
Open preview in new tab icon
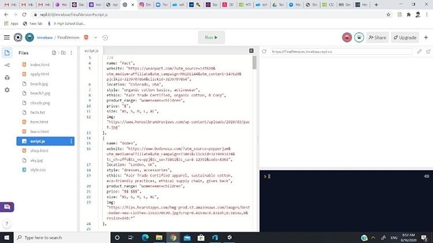(x=428, y=51)
